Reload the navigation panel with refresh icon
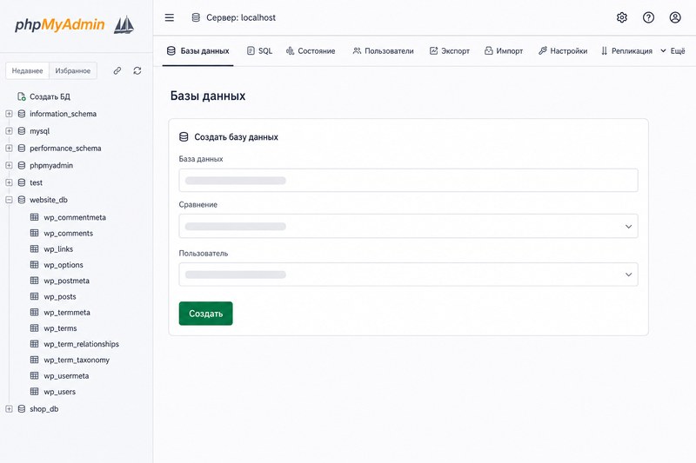696x463 pixels. (x=137, y=70)
